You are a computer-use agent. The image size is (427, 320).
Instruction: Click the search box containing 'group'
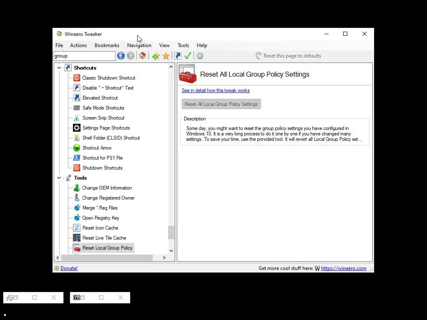coord(84,56)
